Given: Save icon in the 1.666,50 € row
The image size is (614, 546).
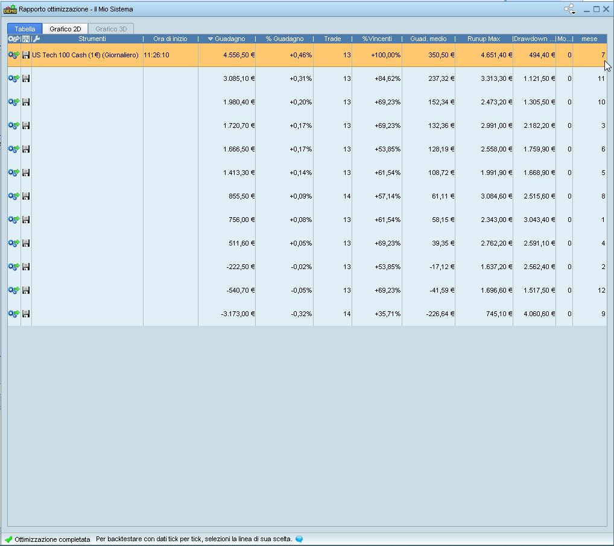Looking at the screenshot, I should 26,149.
